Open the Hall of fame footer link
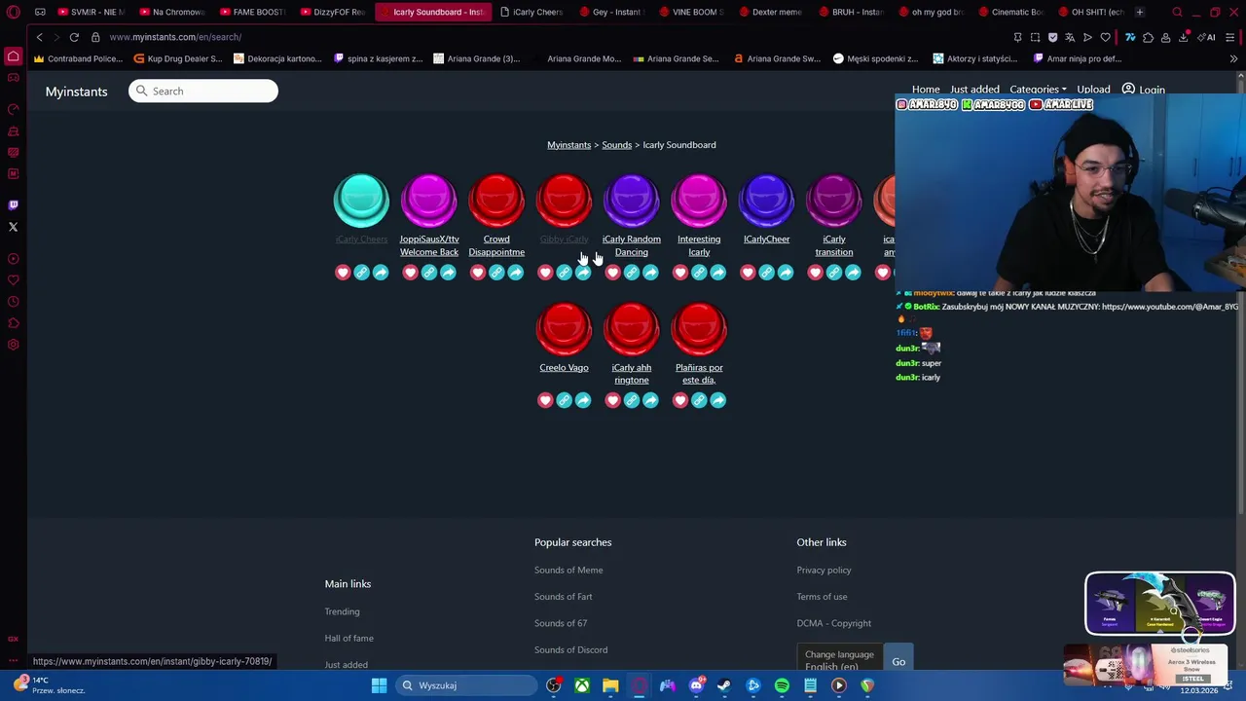The width and height of the screenshot is (1246, 701). click(348, 638)
